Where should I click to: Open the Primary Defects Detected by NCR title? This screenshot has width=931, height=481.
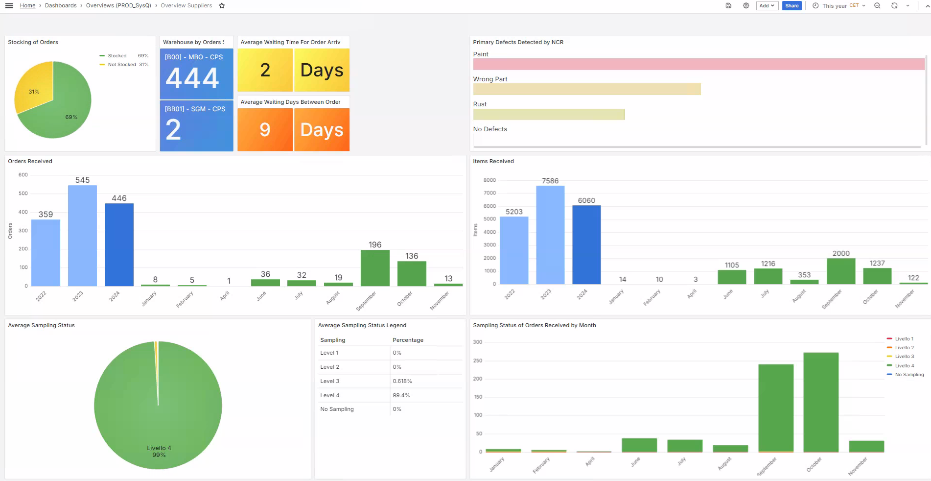518,42
